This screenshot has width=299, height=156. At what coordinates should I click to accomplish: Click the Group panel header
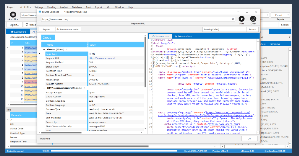pos(48,37)
